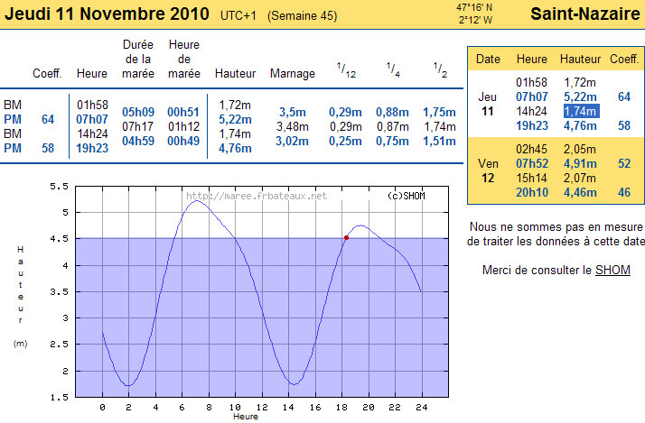The image size is (645, 423).
Task: Click the red dot marker on tide curve
Action: 346,237
